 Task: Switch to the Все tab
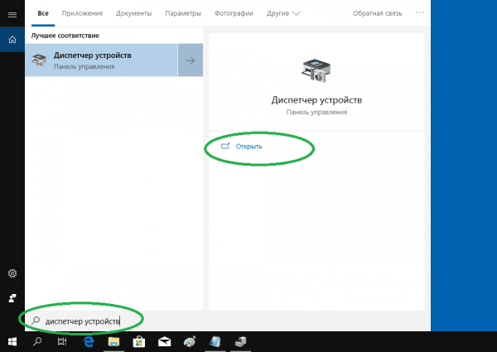(x=43, y=13)
